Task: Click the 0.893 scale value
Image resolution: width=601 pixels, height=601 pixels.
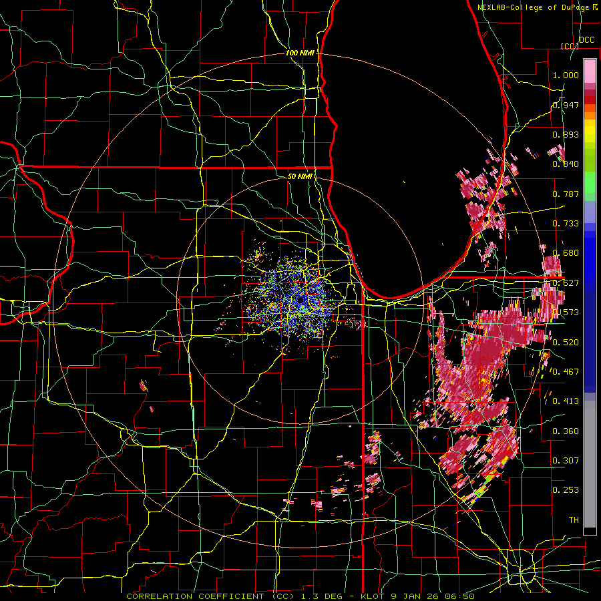Action: click(x=566, y=134)
